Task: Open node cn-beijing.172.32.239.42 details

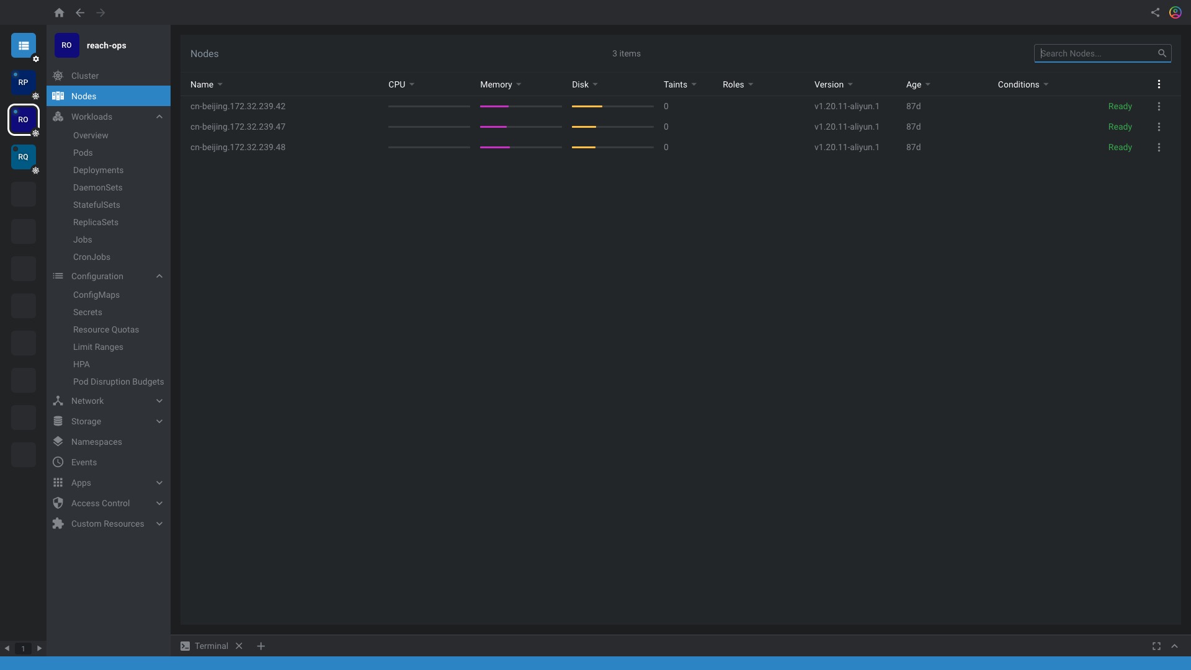Action: point(238,106)
